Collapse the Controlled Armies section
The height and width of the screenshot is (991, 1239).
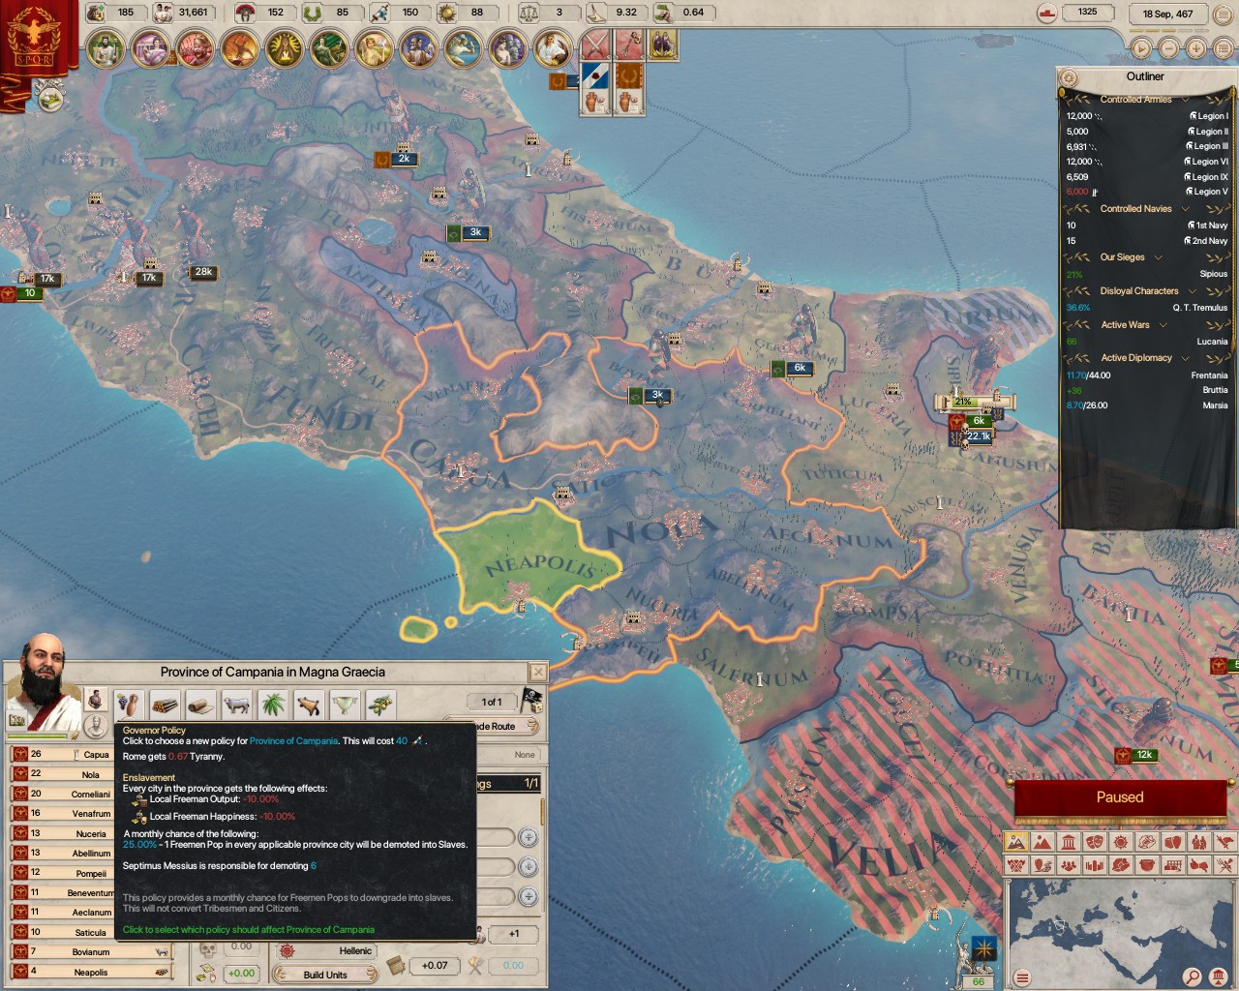point(1186,100)
